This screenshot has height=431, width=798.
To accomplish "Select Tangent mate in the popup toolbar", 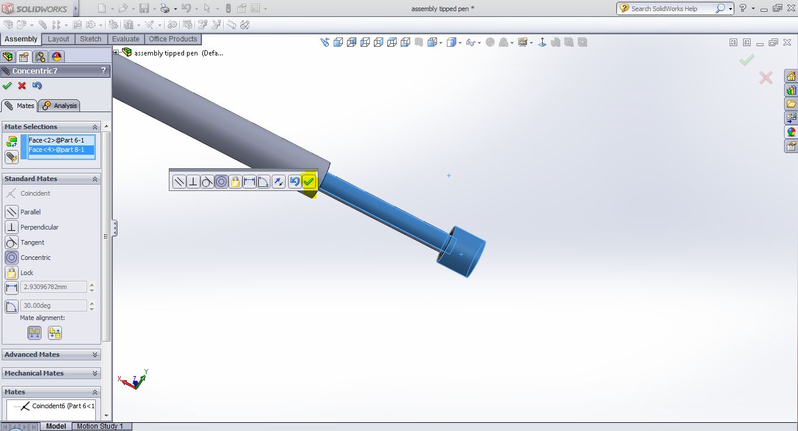I will point(207,182).
